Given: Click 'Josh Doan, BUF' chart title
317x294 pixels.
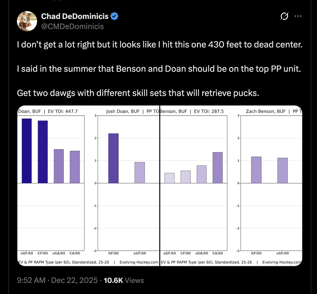Looking at the screenshot, I should 123,111.
